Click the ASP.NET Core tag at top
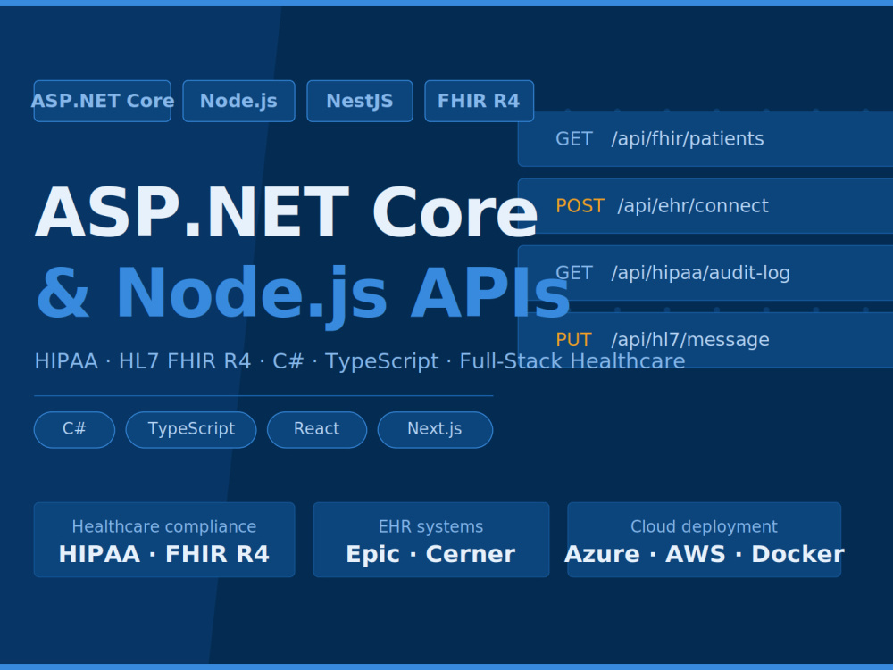 103,101
